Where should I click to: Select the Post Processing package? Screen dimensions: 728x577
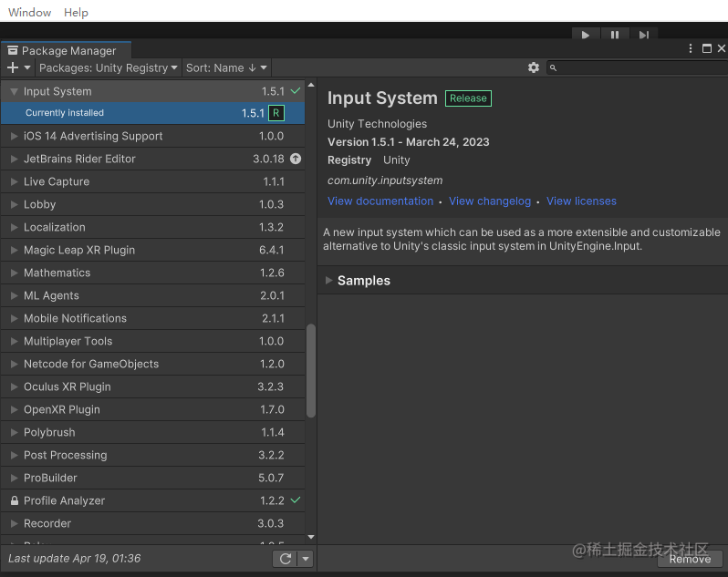coord(152,455)
